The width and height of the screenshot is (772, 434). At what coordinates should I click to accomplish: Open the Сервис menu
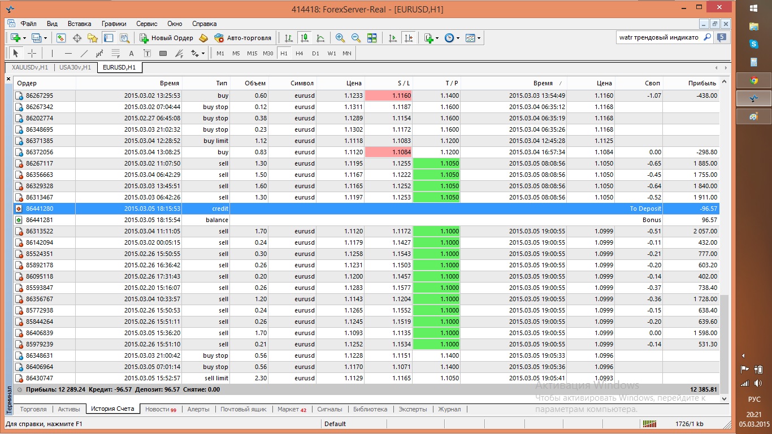click(147, 24)
